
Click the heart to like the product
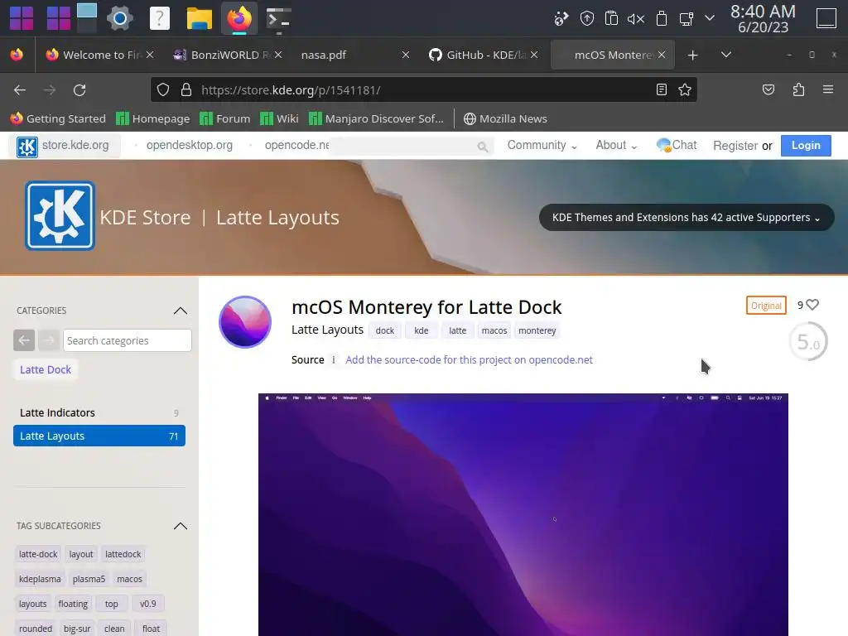[x=812, y=305]
